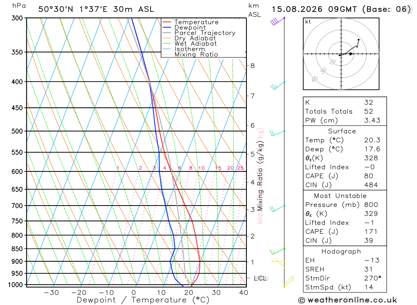This screenshot has width=417, height=305.
Task: Click Most Unstable Pressure value 800
Action: coord(371,205)
